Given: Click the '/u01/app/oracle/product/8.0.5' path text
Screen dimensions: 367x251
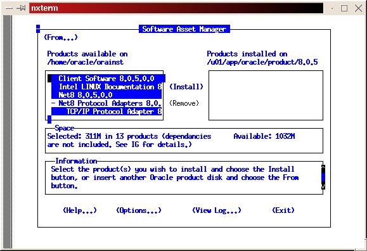Looking at the screenshot, I should tap(262, 62).
